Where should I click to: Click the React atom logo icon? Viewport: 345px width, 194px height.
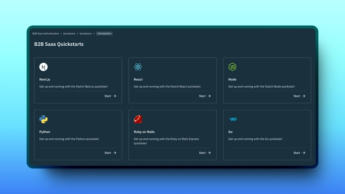point(138,67)
